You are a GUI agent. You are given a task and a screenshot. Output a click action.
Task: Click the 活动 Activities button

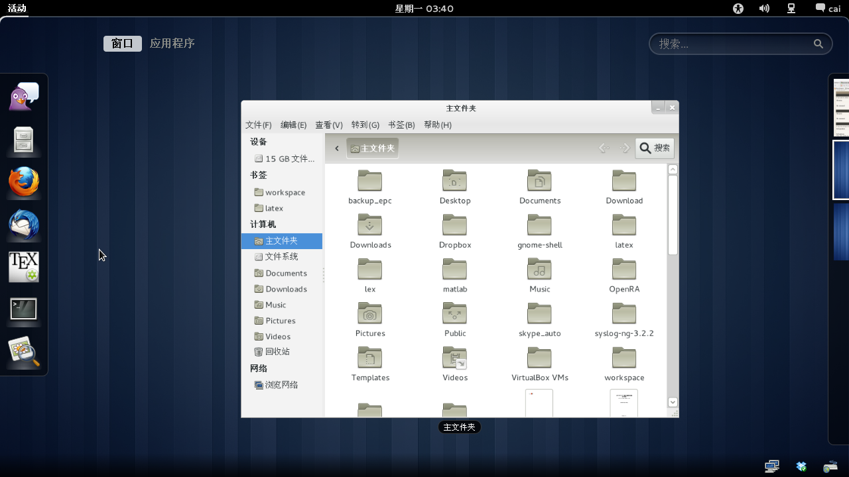tap(17, 9)
